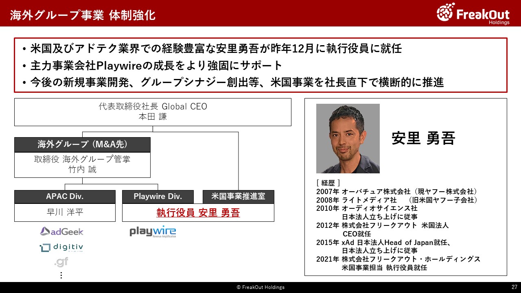Click the 2012年 株式会社フリークアウト 米国法人 line

(x=383, y=225)
